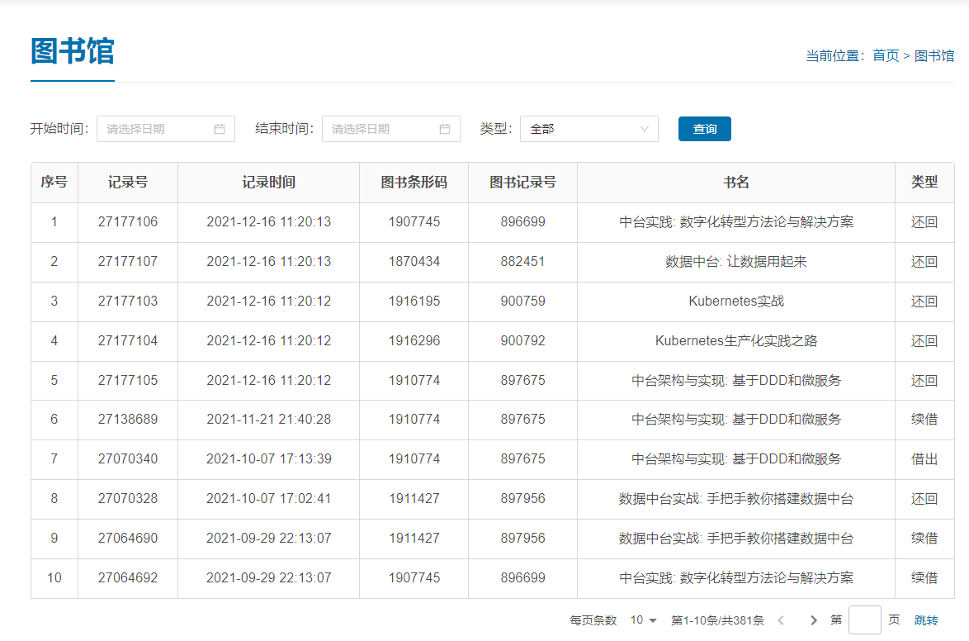Image resolution: width=969 pixels, height=641 pixels.
Task: Go to next page arrow
Action: pos(814,620)
